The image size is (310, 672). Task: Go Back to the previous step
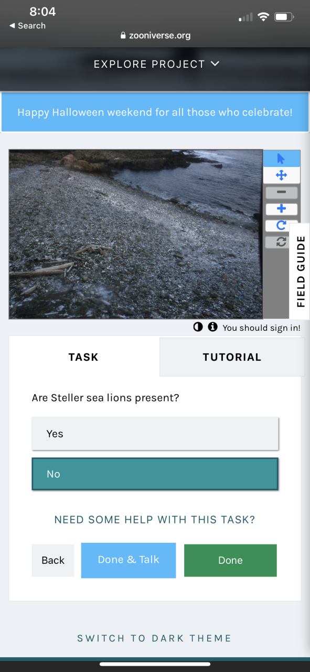pyautogui.click(x=53, y=560)
